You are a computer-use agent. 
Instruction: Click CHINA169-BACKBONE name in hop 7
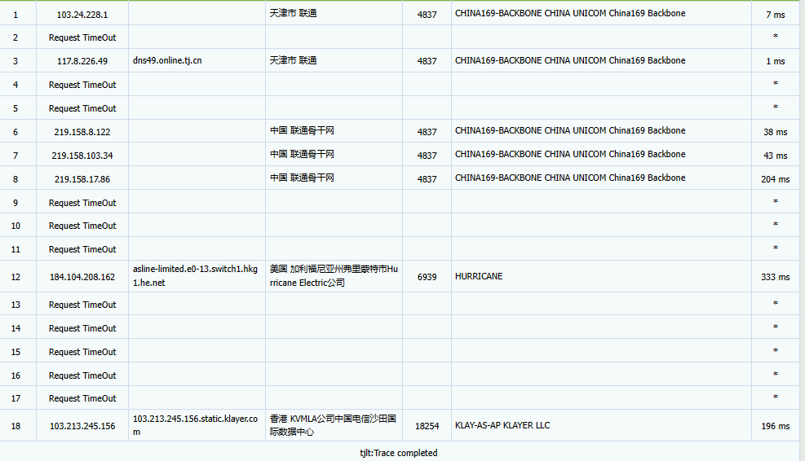click(570, 155)
